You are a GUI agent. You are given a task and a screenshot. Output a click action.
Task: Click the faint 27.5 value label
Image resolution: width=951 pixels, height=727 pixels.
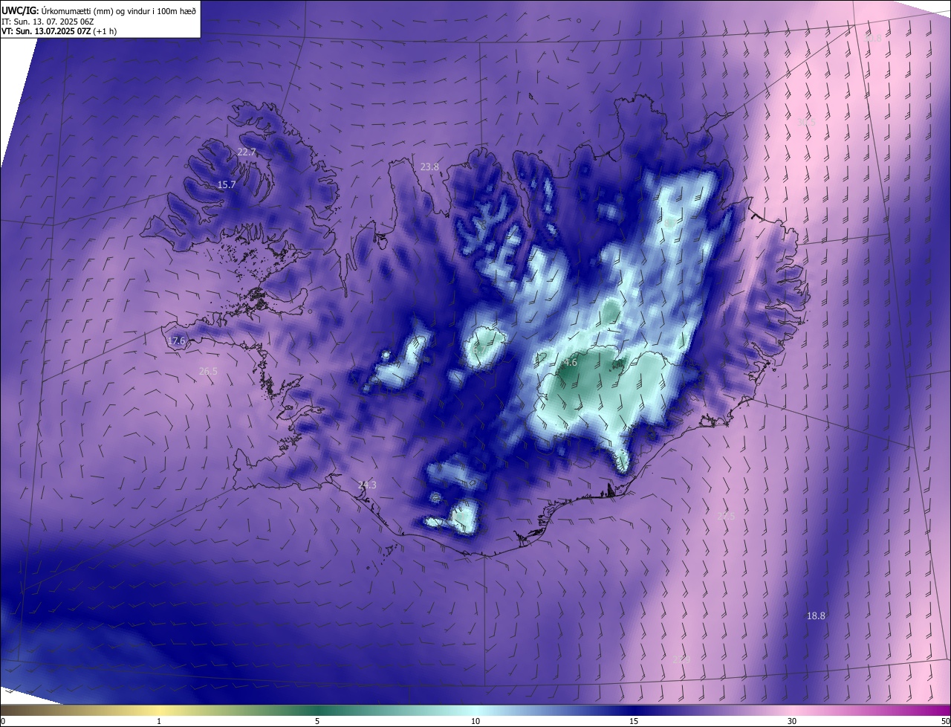pyautogui.click(x=726, y=516)
